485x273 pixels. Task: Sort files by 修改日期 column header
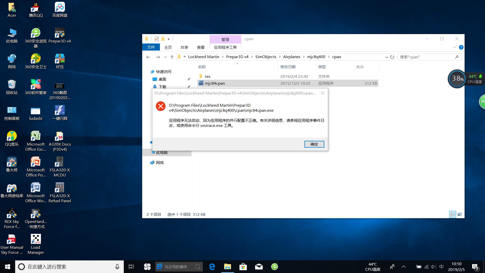click(297, 67)
